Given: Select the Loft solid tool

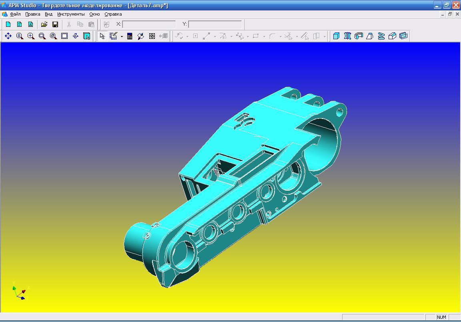Looking at the screenshot, I should pos(370,36).
